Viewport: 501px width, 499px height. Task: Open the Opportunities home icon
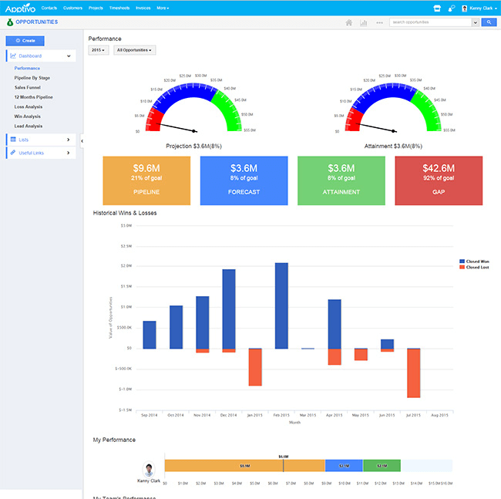pos(349,23)
